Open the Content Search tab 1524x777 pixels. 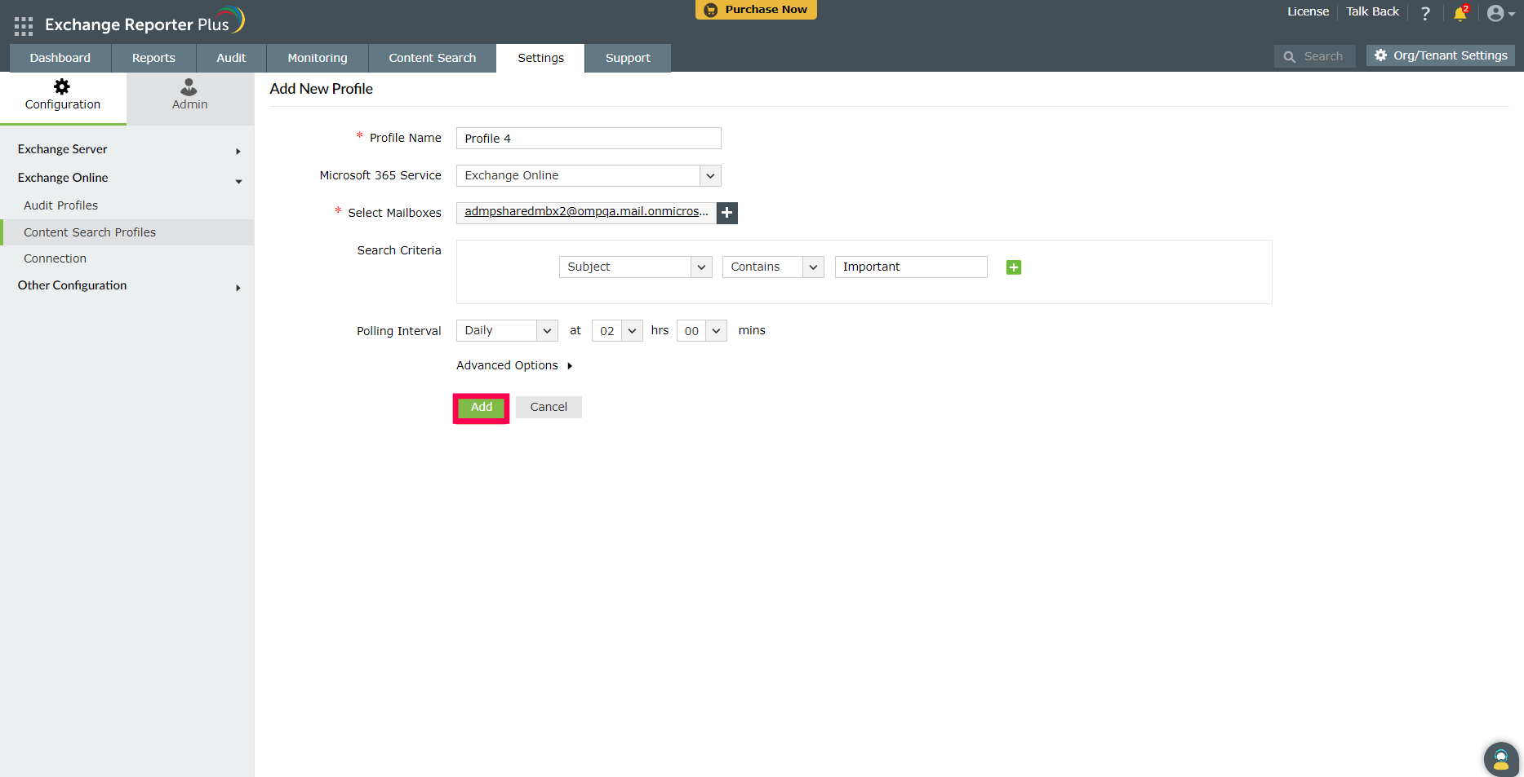[x=433, y=58]
